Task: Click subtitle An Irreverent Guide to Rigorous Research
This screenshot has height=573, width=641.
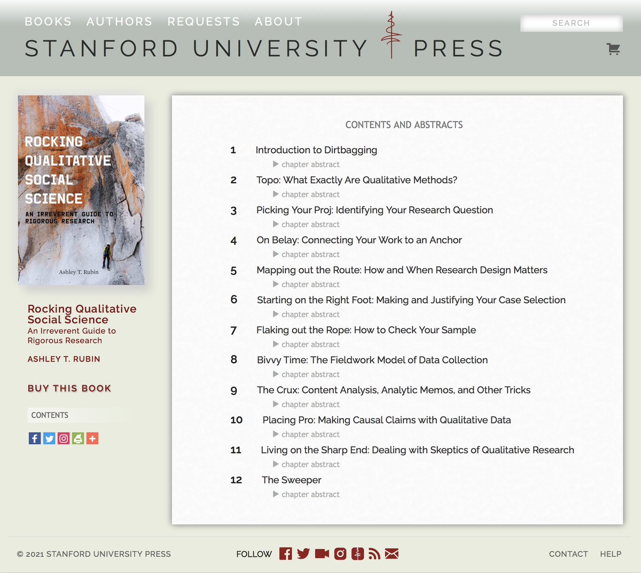Action: pyautogui.click(x=72, y=336)
